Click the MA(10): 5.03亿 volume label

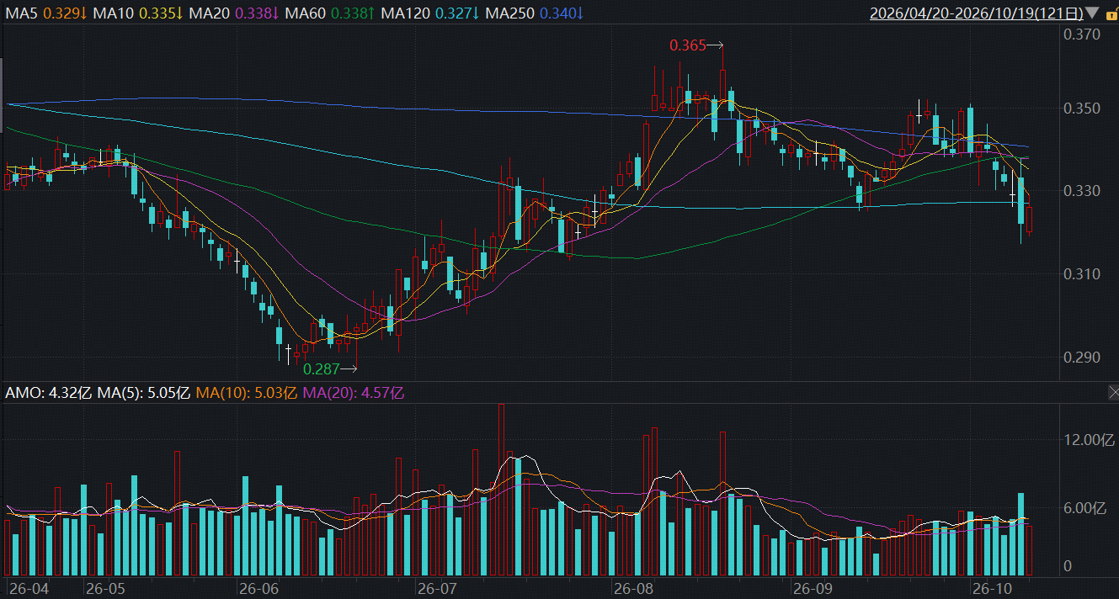(247, 393)
